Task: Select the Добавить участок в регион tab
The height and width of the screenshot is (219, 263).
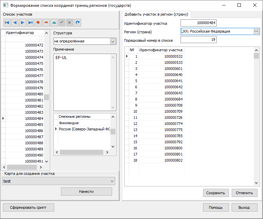Action: click(156, 14)
